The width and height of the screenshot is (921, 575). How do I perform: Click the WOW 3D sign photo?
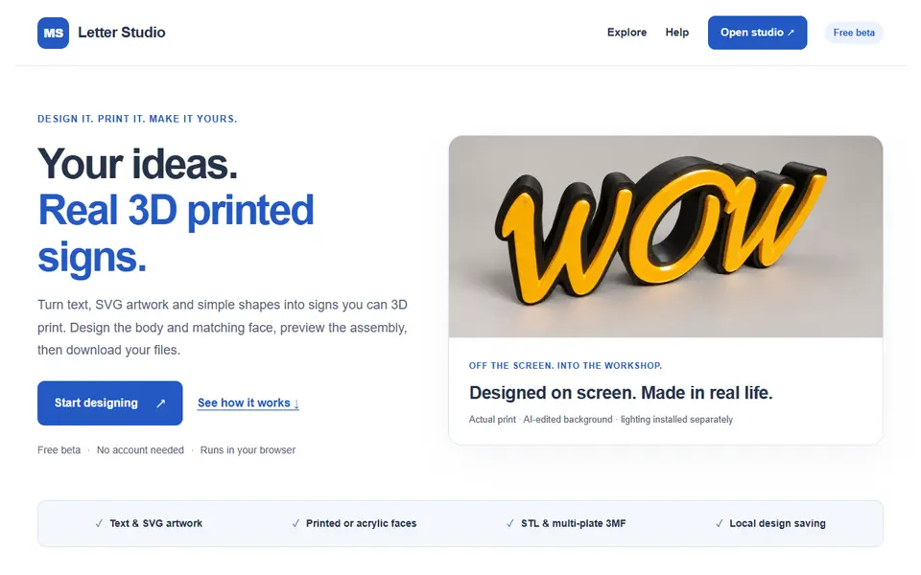click(x=666, y=237)
